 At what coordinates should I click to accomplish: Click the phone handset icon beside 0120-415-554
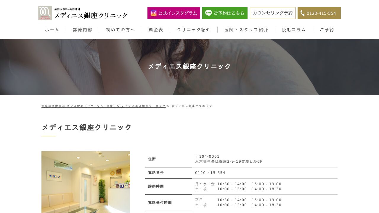click(x=303, y=13)
